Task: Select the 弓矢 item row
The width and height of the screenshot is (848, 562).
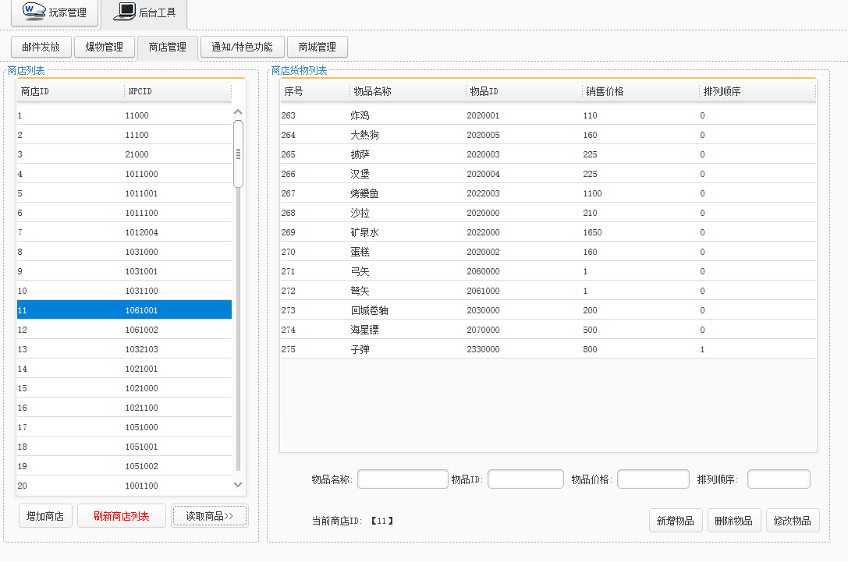Action: (548, 271)
